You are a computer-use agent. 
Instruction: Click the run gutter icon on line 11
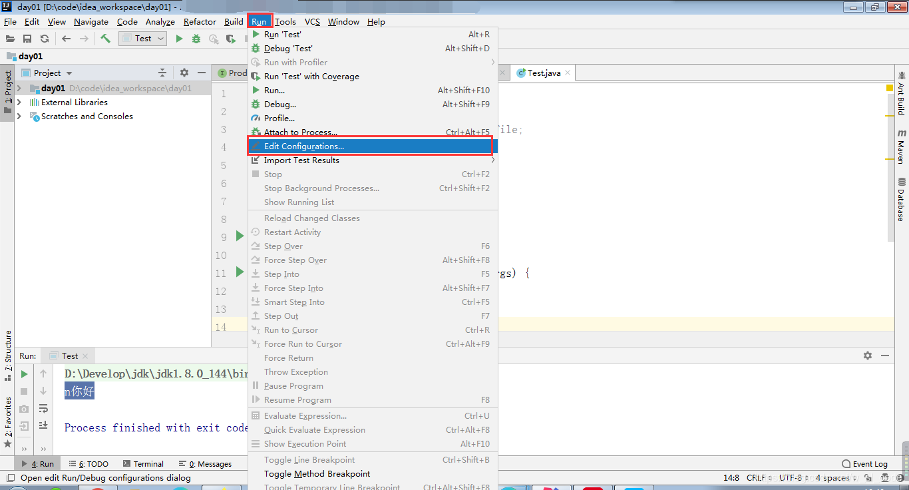pos(240,272)
